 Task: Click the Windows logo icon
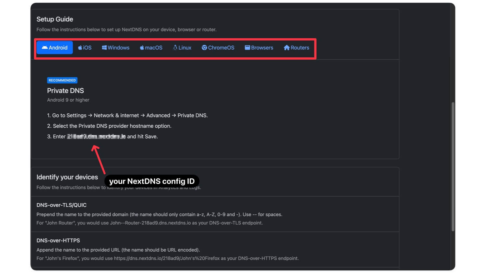(104, 48)
